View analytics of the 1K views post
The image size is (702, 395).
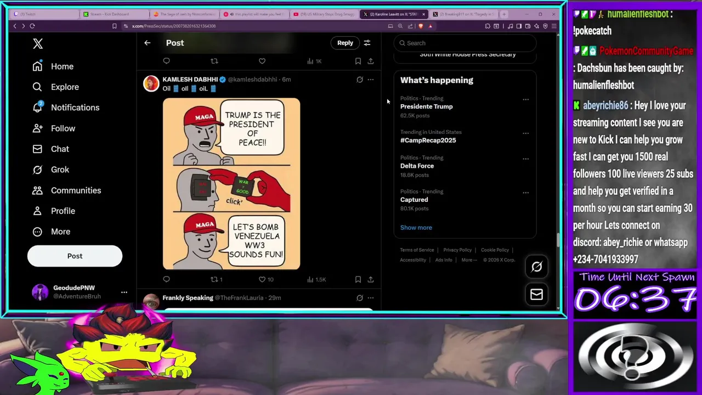pos(314,61)
